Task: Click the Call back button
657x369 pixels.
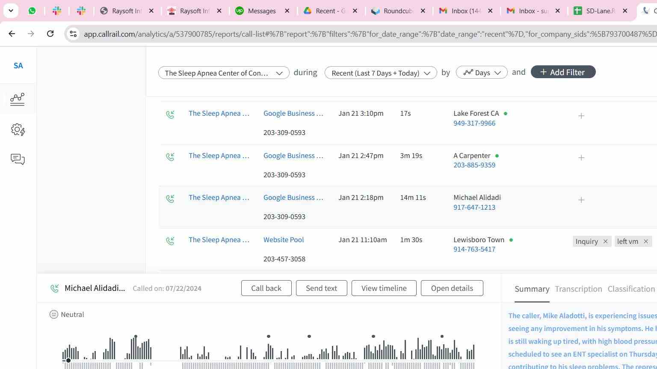Action: click(x=266, y=288)
